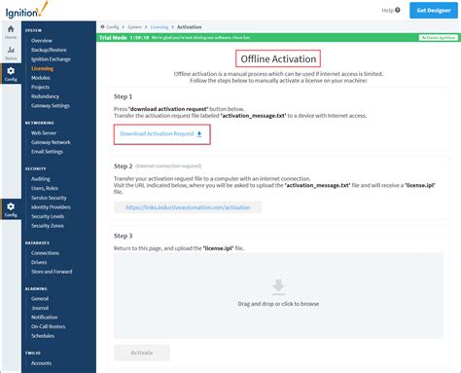Download the activation request file
The height and width of the screenshot is (373, 461).
coord(161,133)
